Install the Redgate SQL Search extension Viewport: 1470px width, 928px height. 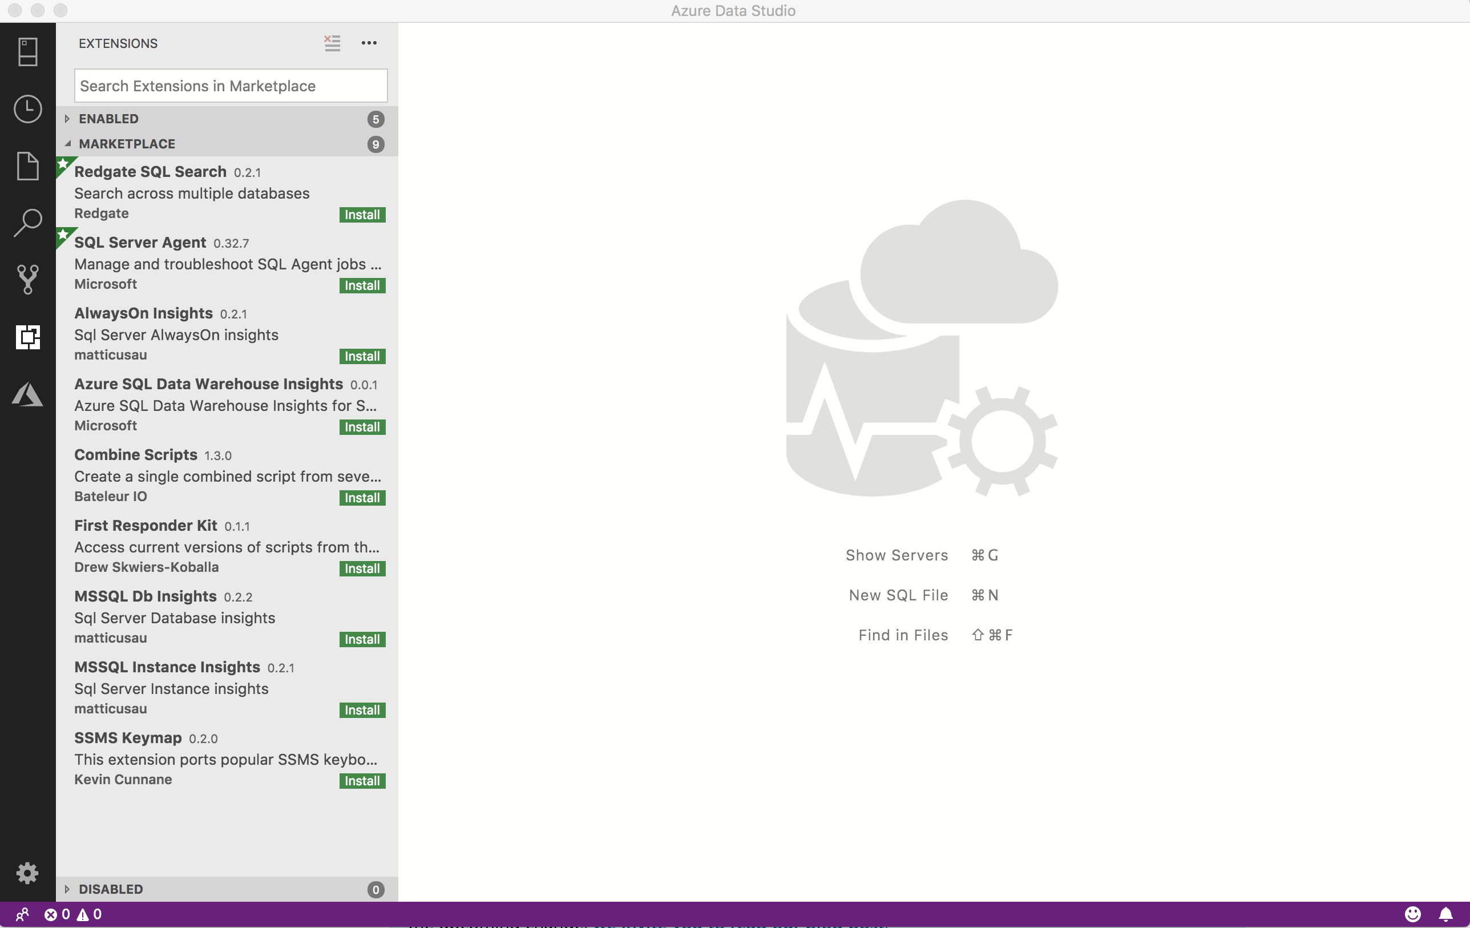coord(361,214)
